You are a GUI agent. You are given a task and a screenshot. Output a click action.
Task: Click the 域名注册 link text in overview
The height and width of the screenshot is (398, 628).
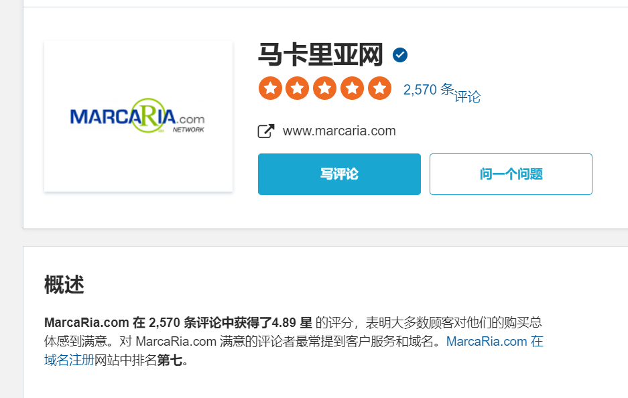(x=69, y=360)
